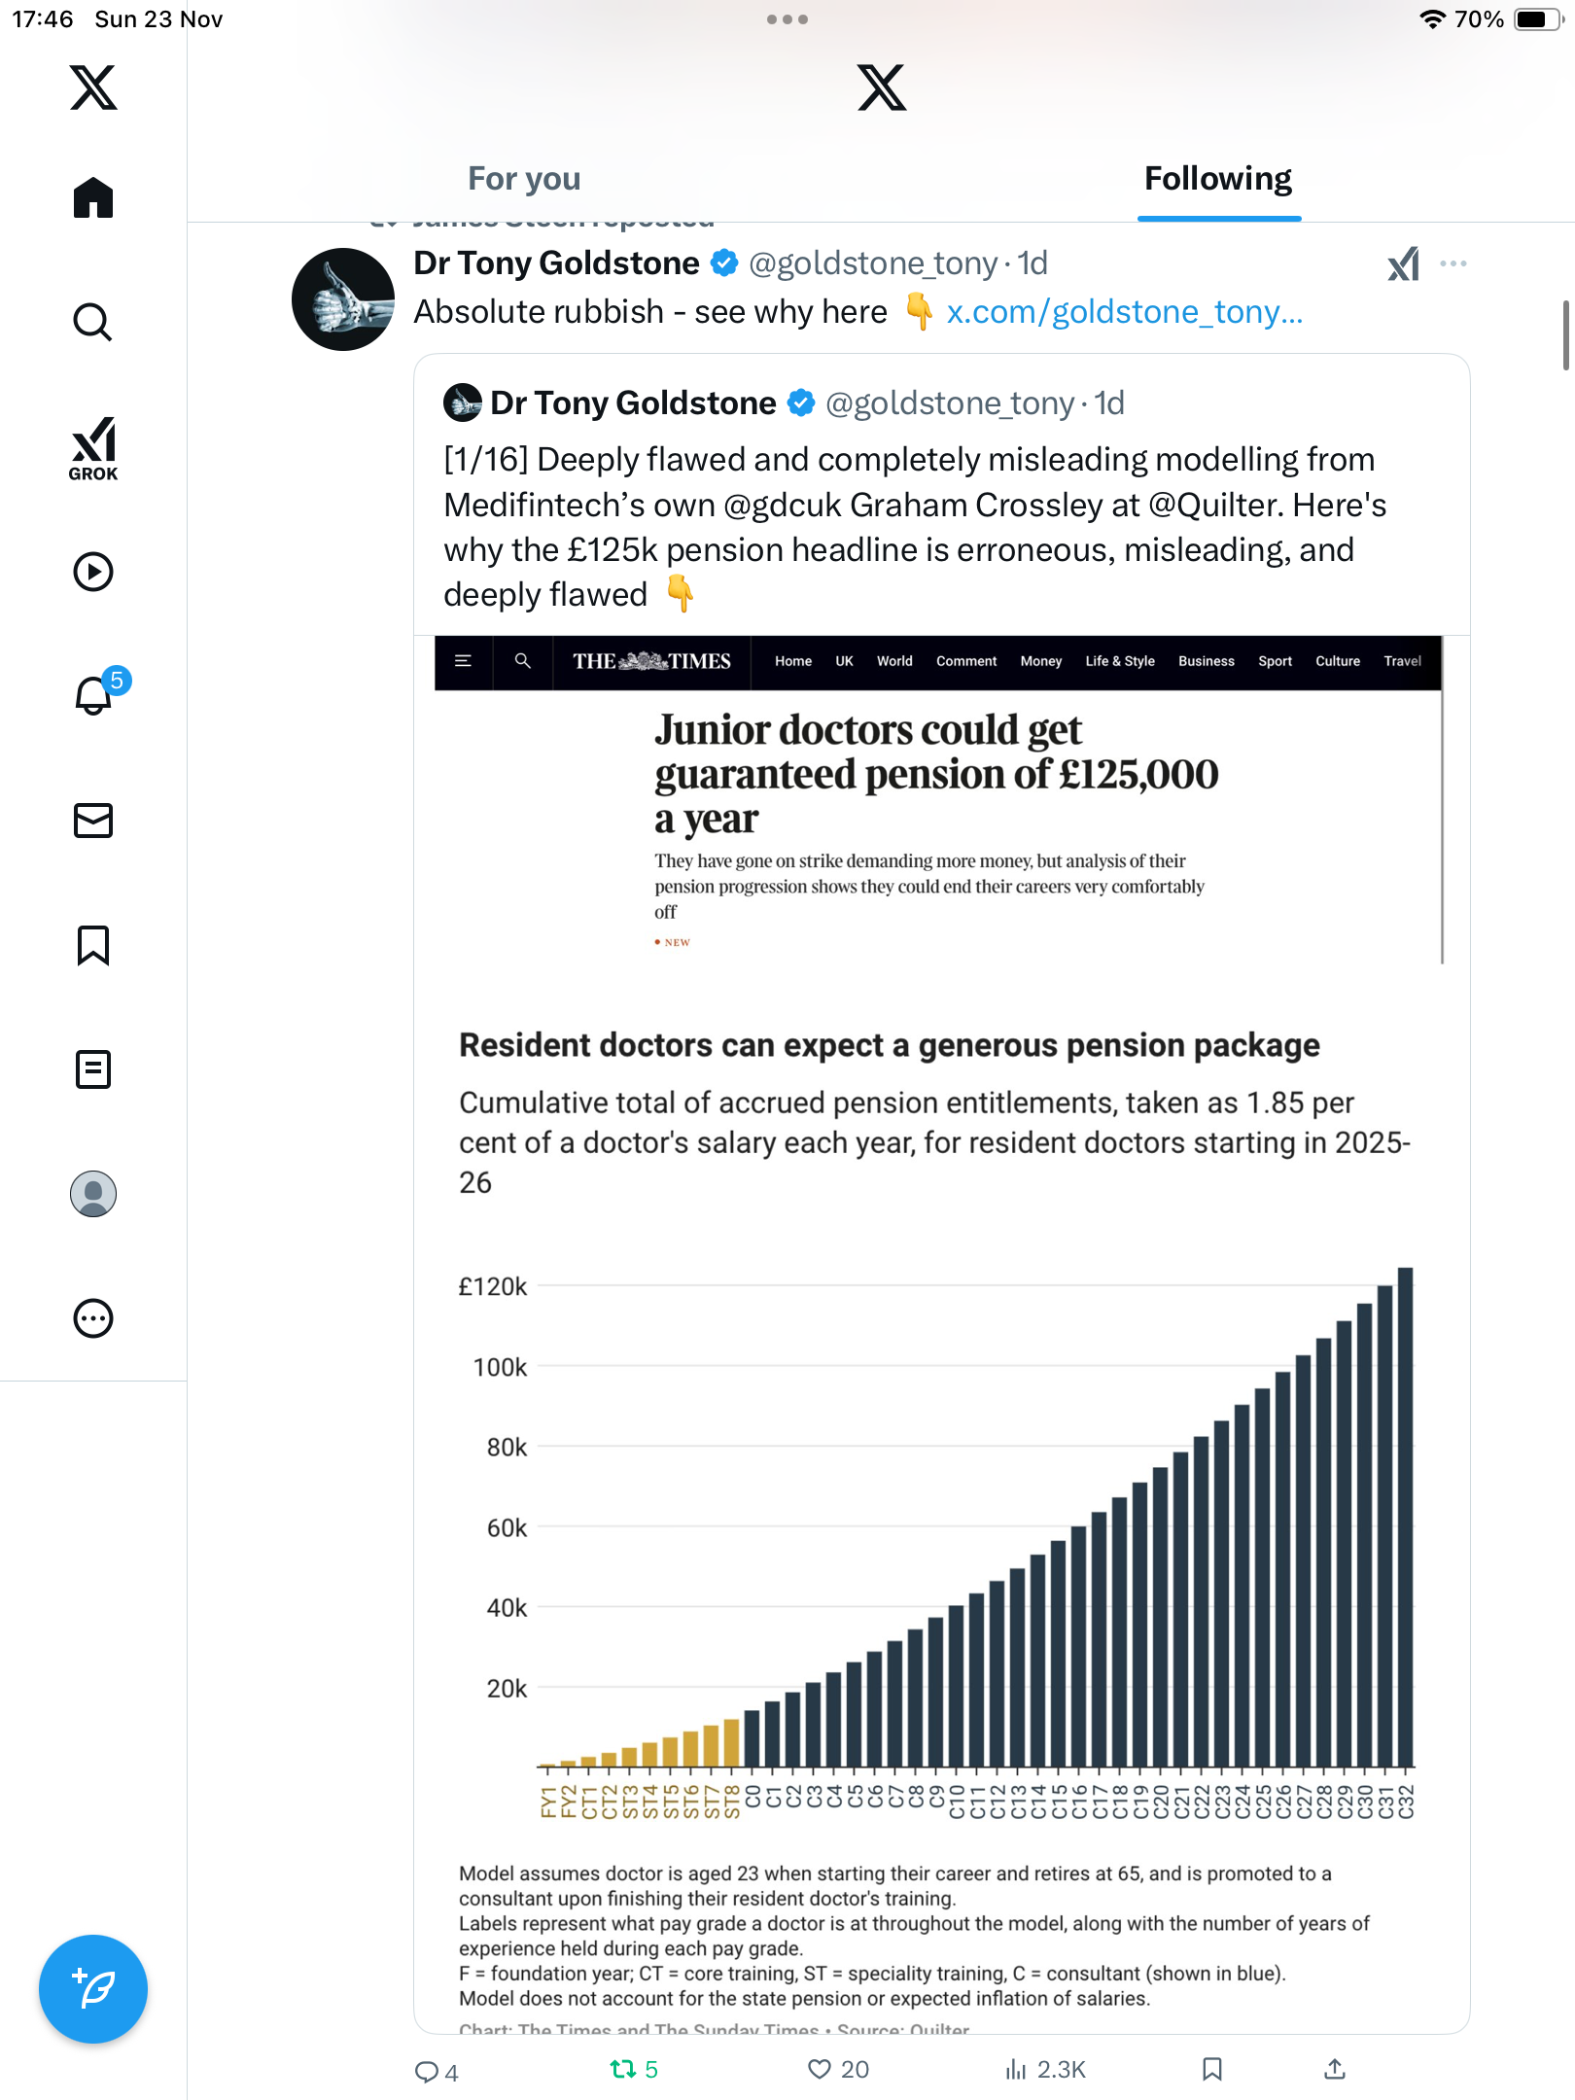Switch to the For you tab

(524, 179)
